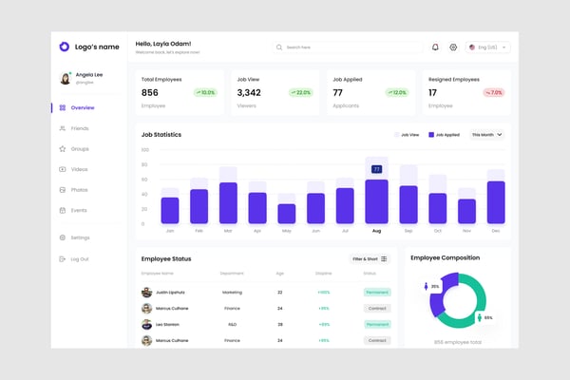
Task: Click the green 22.0% trend badge
Action: 301,93
